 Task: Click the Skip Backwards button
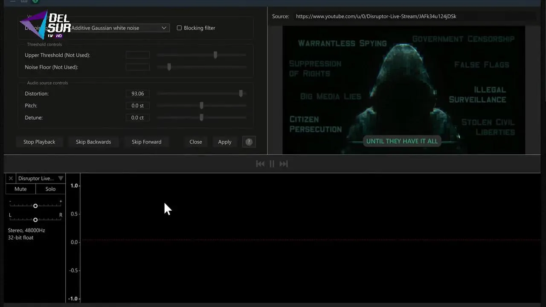[93, 142]
